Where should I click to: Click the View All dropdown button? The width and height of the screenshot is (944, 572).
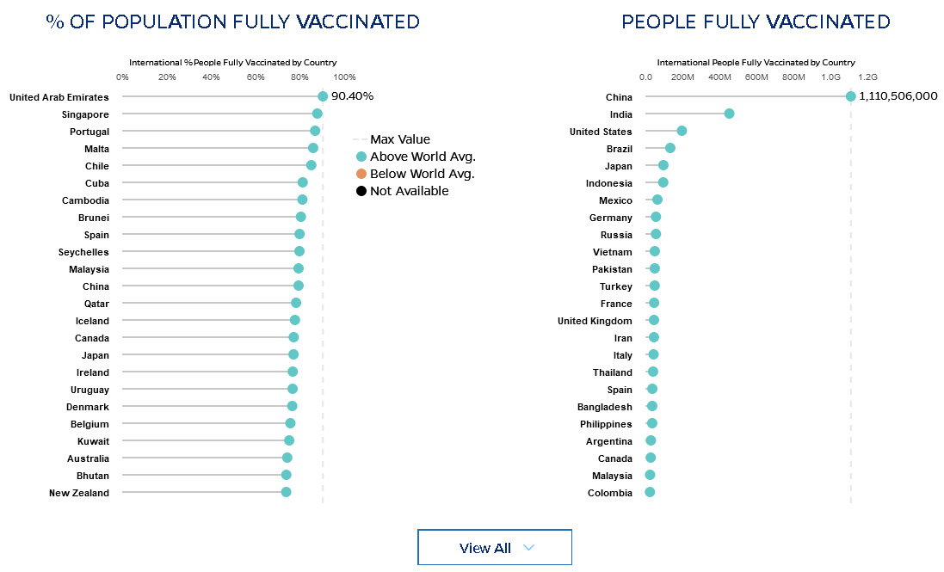tap(495, 548)
